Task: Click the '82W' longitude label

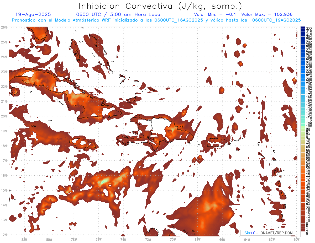Action: point(24,239)
